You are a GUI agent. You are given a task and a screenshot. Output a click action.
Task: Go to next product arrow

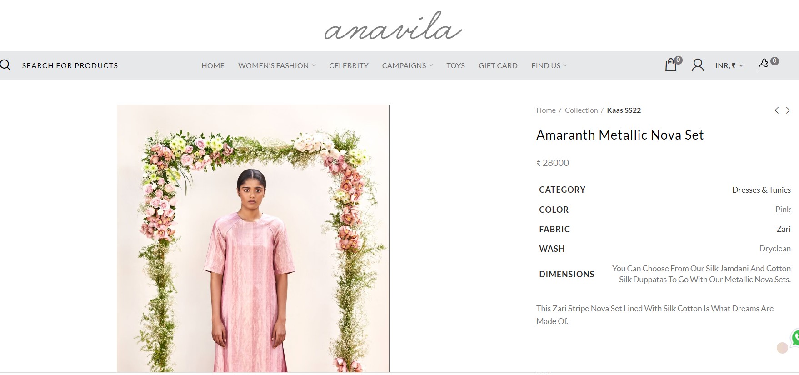click(788, 110)
